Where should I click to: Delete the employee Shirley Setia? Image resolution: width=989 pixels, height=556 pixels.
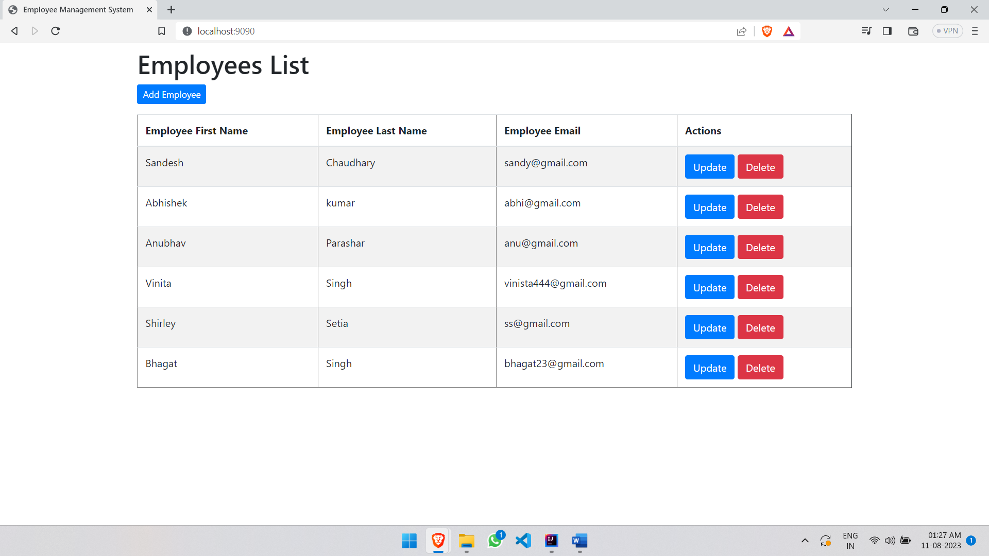[760, 327]
